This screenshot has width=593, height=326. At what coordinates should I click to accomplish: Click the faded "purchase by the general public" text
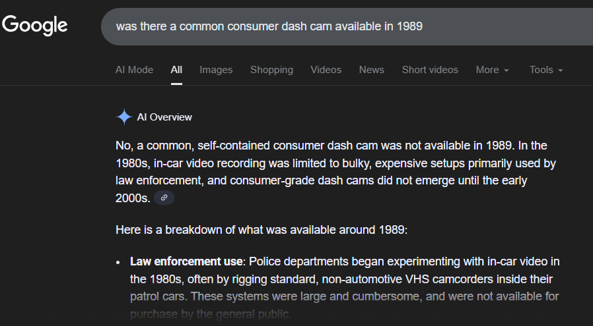pyautogui.click(x=211, y=315)
